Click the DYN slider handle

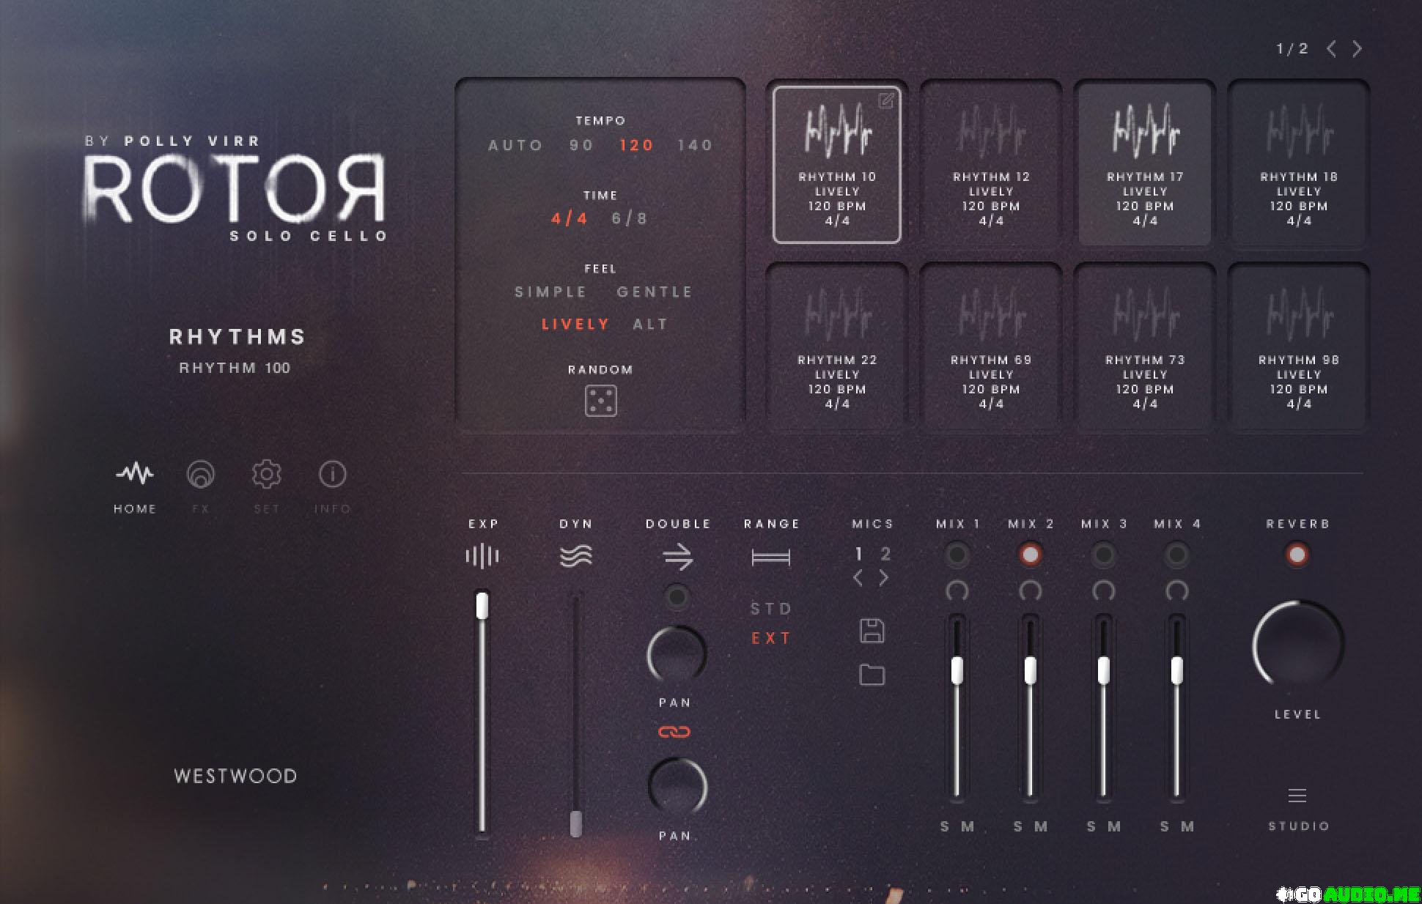pyautogui.click(x=576, y=823)
